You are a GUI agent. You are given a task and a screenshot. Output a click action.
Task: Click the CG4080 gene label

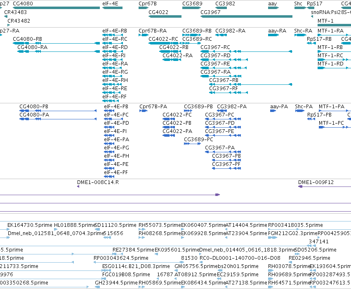pyautogui.click(x=23, y=4)
